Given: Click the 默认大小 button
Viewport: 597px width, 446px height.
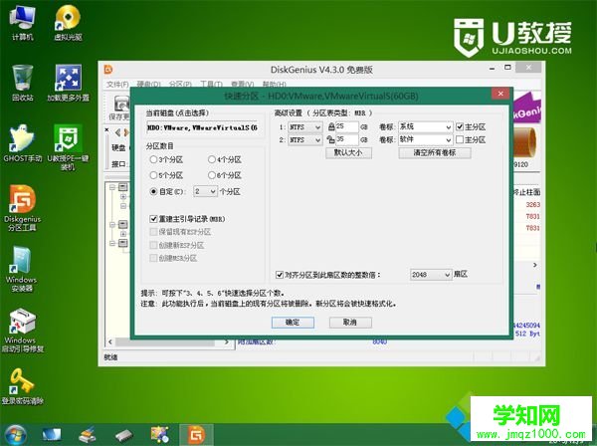Looking at the screenshot, I should (x=348, y=152).
